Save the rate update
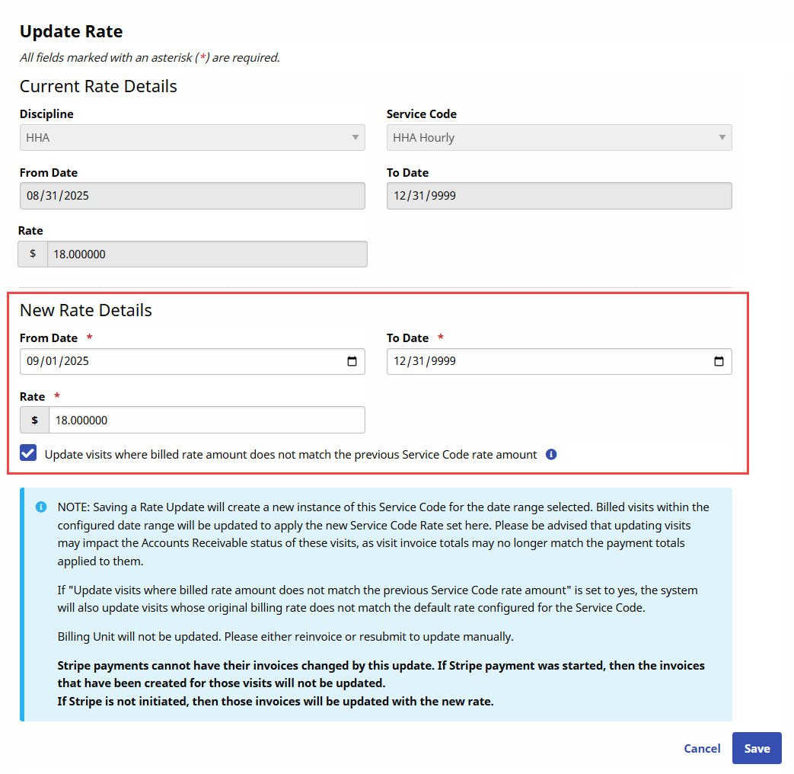Viewport: 794px width, 774px height. (x=757, y=748)
